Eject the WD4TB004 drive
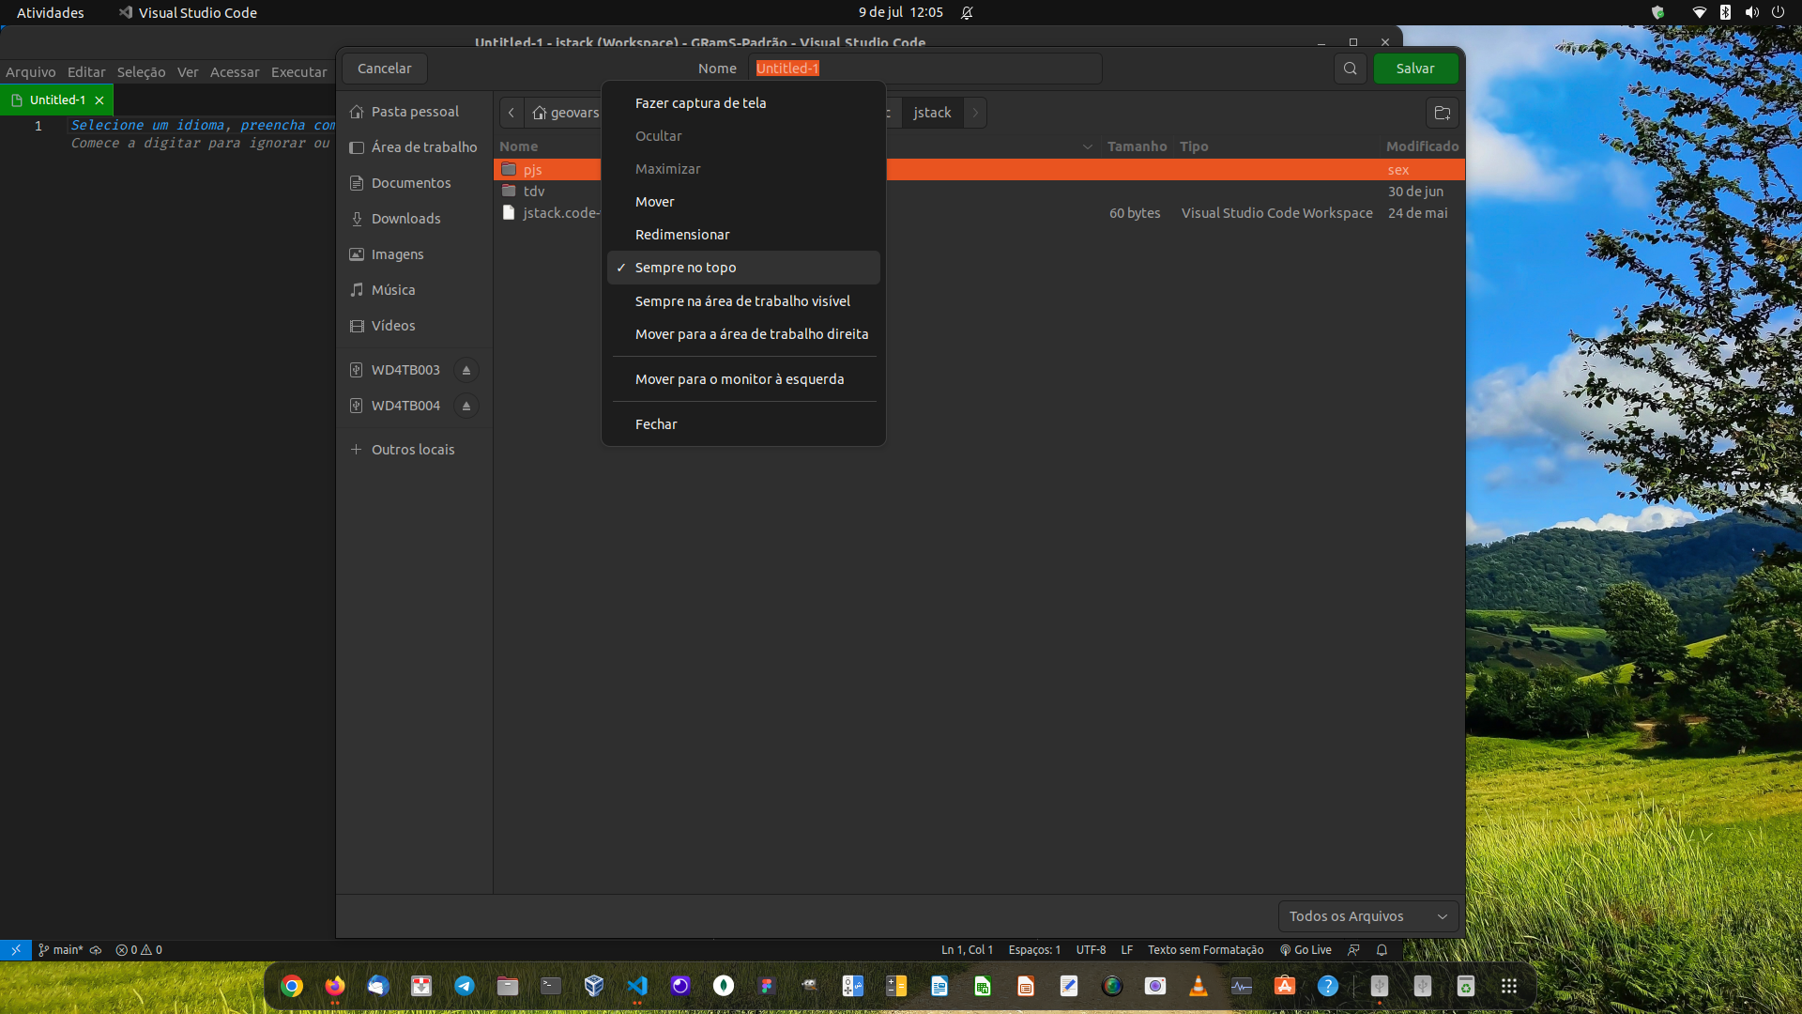 466,406
